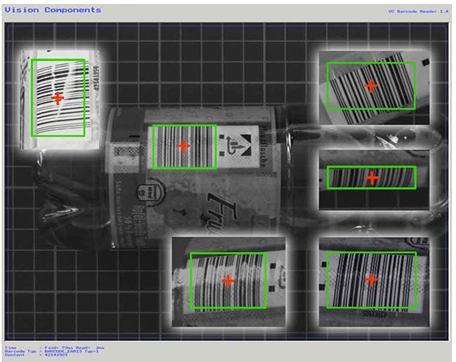Screen dimensions: 456x362
Task: Click the red crosshair on the center bottle barcode
Action: click(x=183, y=146)
